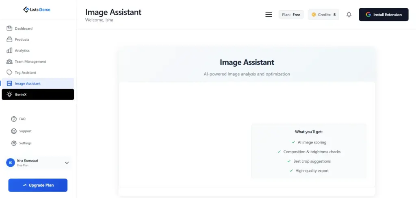Open Tag Assistant in the sidebar

coord(38,72)
